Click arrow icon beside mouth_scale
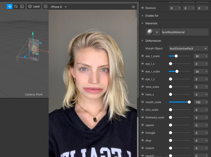211x157 pixels. click(x=142, y=102)
